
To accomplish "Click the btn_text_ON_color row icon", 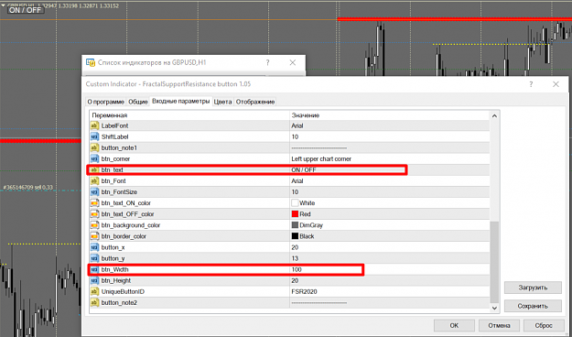I will pos(94,203).
